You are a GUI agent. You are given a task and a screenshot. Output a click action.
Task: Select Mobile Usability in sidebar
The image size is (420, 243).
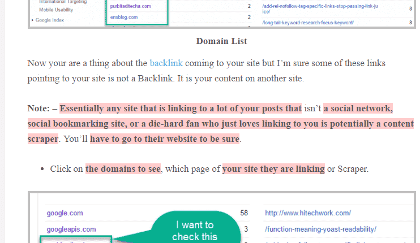pyautogui.click(x=56, y=10)
